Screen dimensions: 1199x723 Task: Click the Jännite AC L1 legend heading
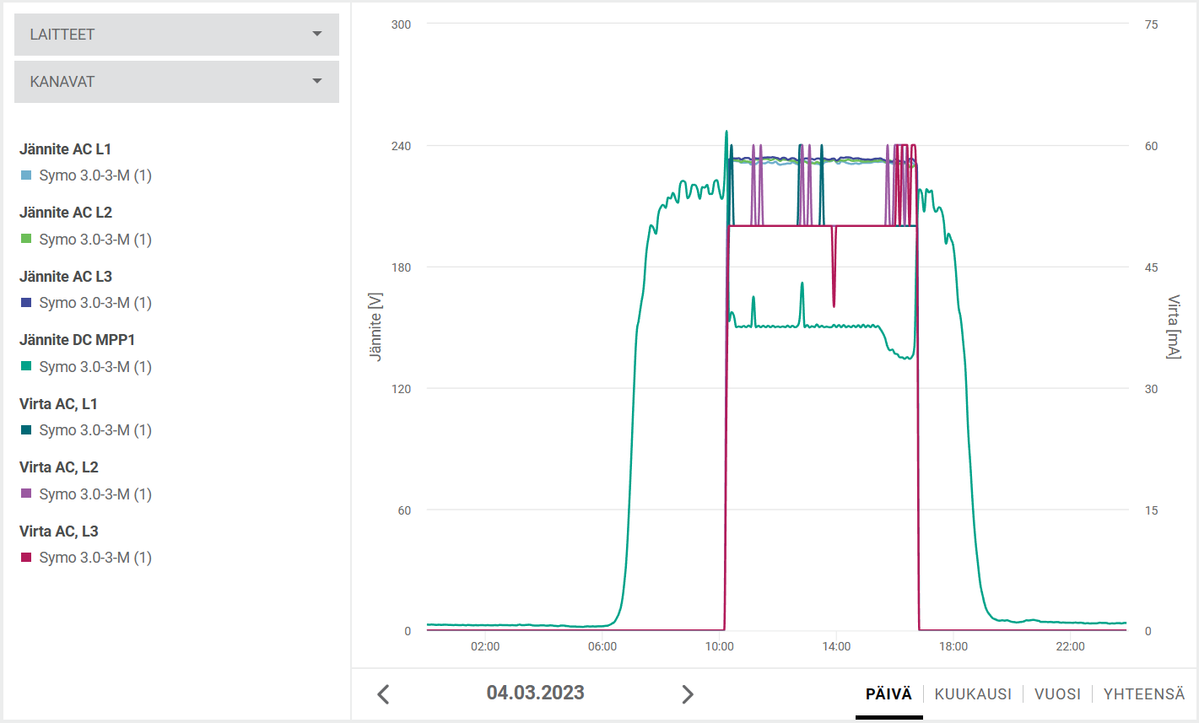pyautogui.click(x=65, y=149)
